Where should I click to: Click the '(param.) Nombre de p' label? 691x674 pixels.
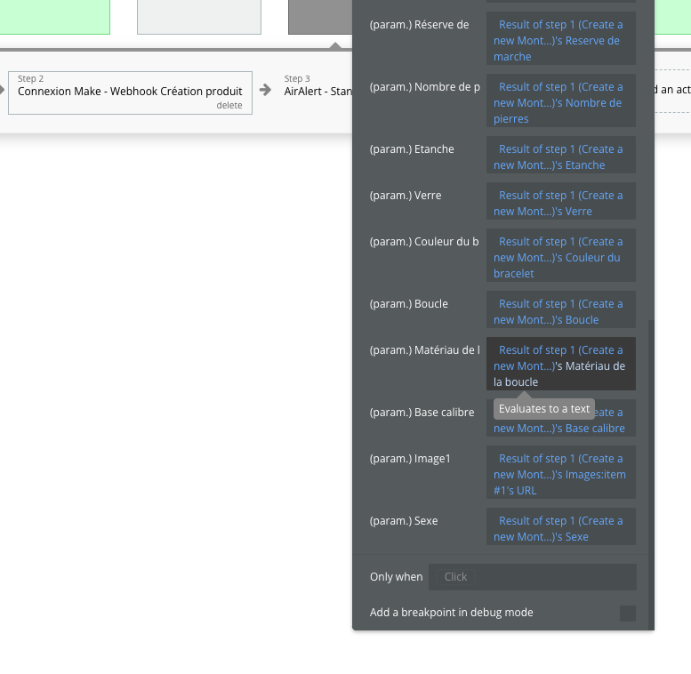425,87
